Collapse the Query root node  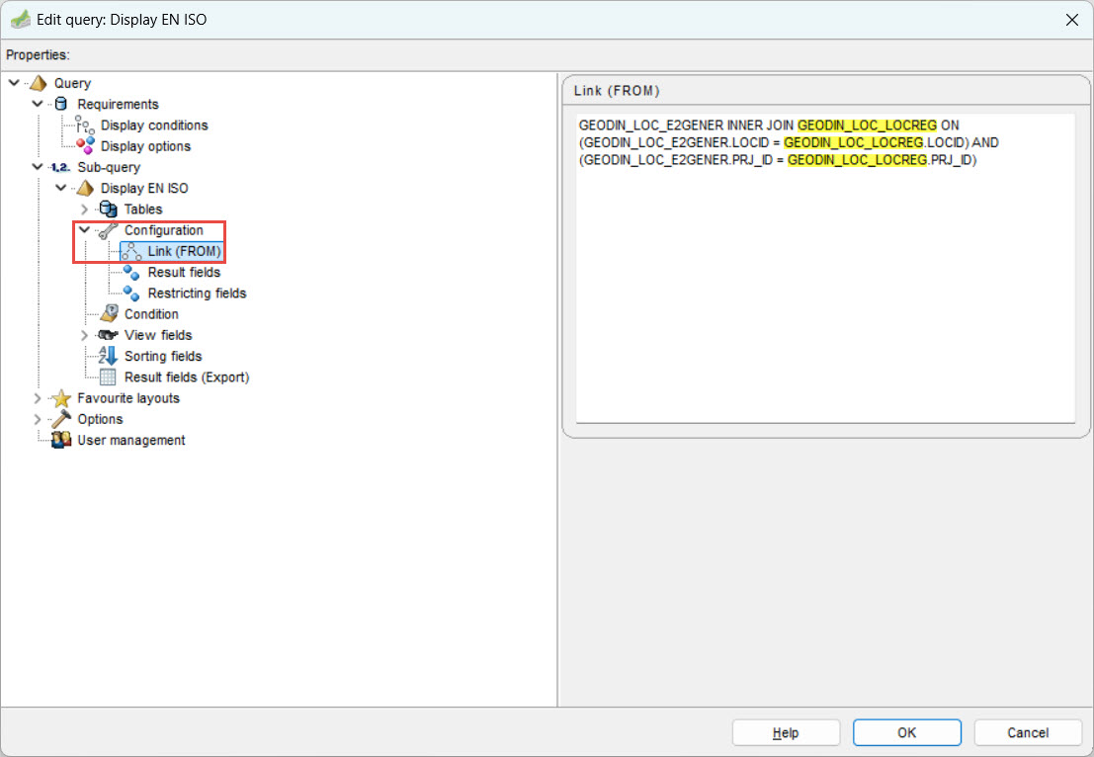pyautogui.click(x=14, y=83)
